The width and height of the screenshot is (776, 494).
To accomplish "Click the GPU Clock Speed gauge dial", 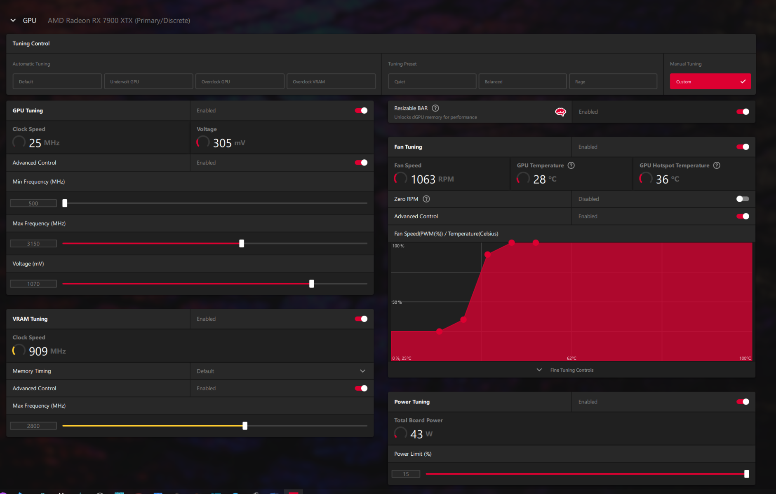I will point(19,142).
